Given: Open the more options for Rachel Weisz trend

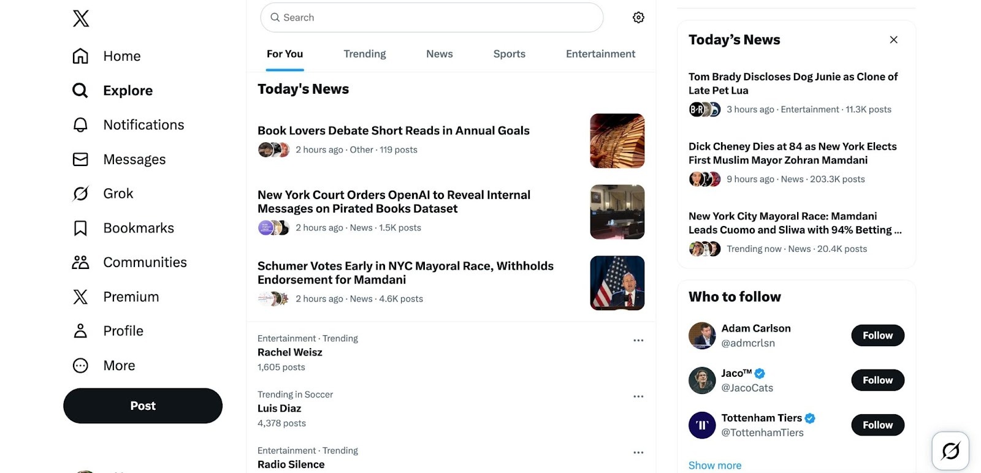Looking at the screenshot, I should [x=638, y=340].
